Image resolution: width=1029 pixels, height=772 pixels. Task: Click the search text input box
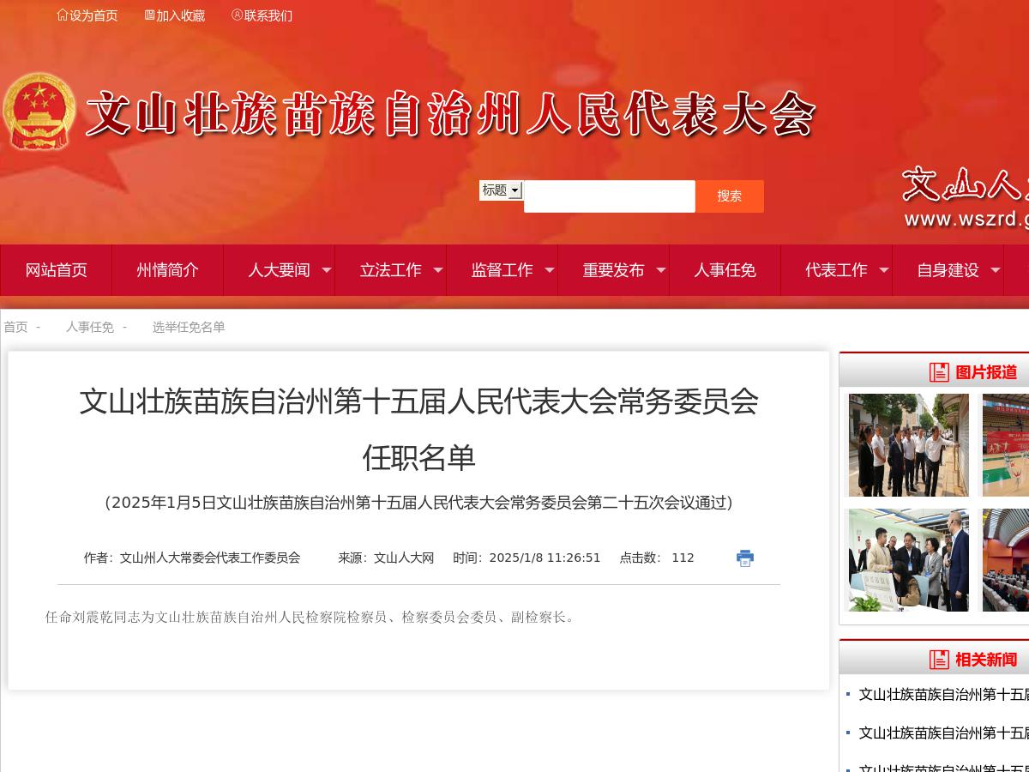click(x=609, y=196)
